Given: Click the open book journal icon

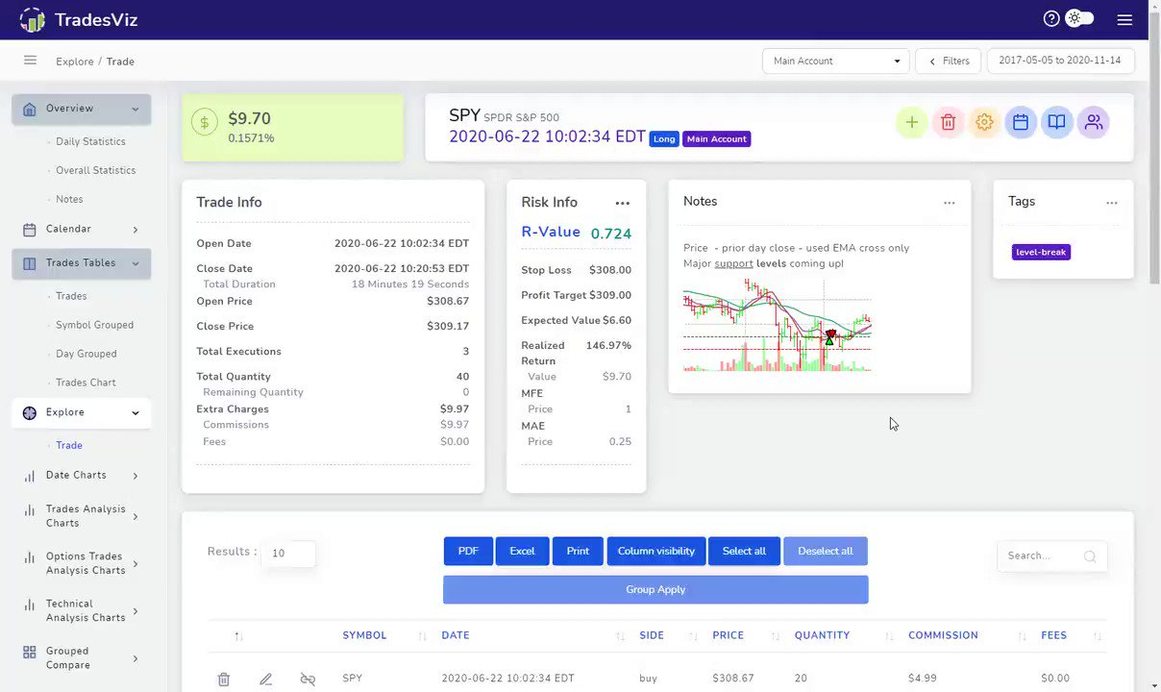Looking at the screenshot, I should coord(1056,122).
